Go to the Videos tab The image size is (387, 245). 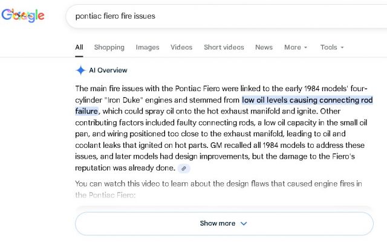181,47
